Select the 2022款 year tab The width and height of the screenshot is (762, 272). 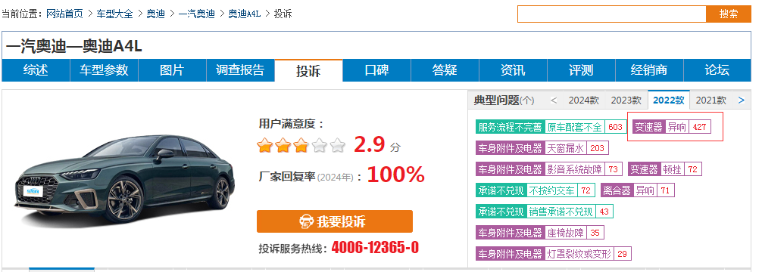tap(669, 100)
